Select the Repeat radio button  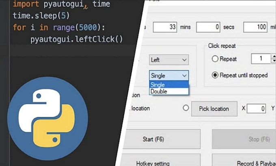[215, 59]
